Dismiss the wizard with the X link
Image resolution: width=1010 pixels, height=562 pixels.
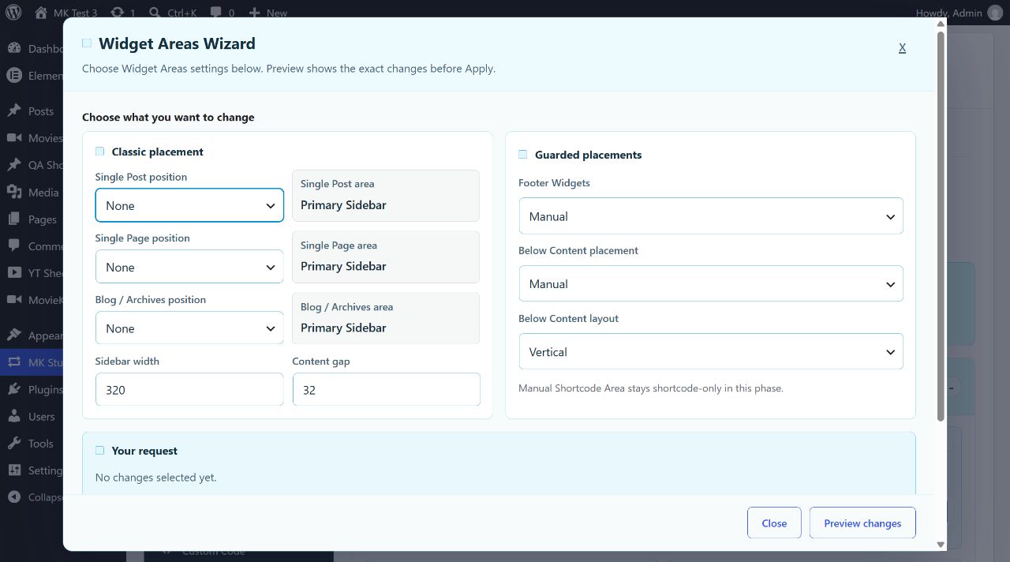tap(902, 48)
